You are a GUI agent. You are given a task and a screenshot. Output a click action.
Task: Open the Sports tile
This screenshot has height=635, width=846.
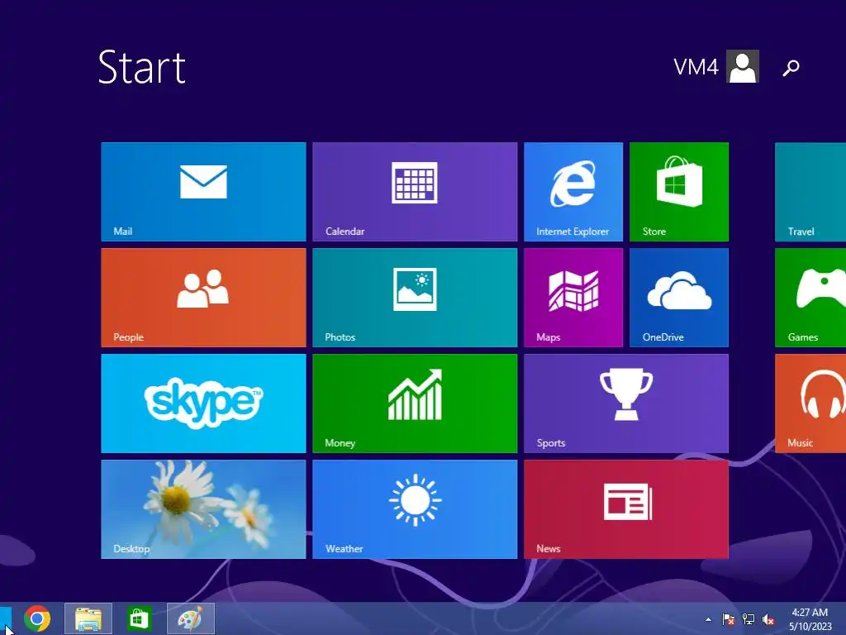point(626,403)
